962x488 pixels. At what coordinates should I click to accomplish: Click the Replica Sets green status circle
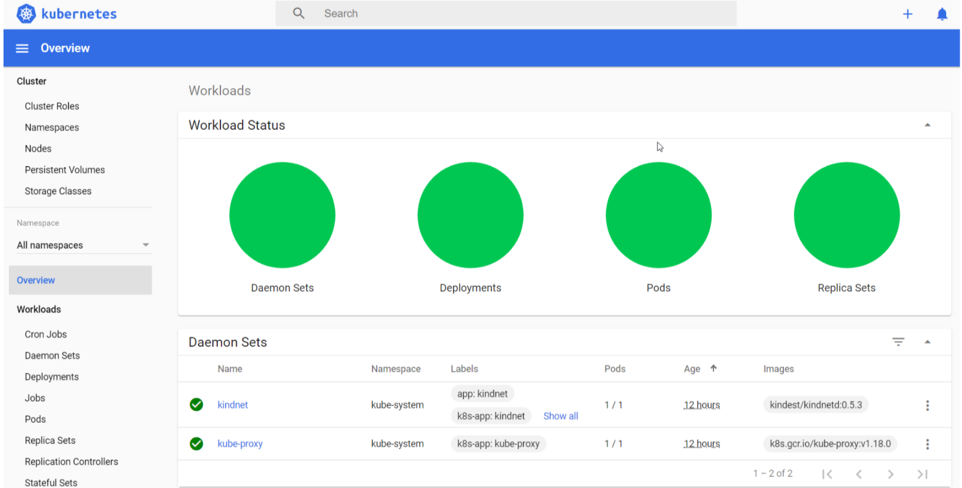point(846,215)
